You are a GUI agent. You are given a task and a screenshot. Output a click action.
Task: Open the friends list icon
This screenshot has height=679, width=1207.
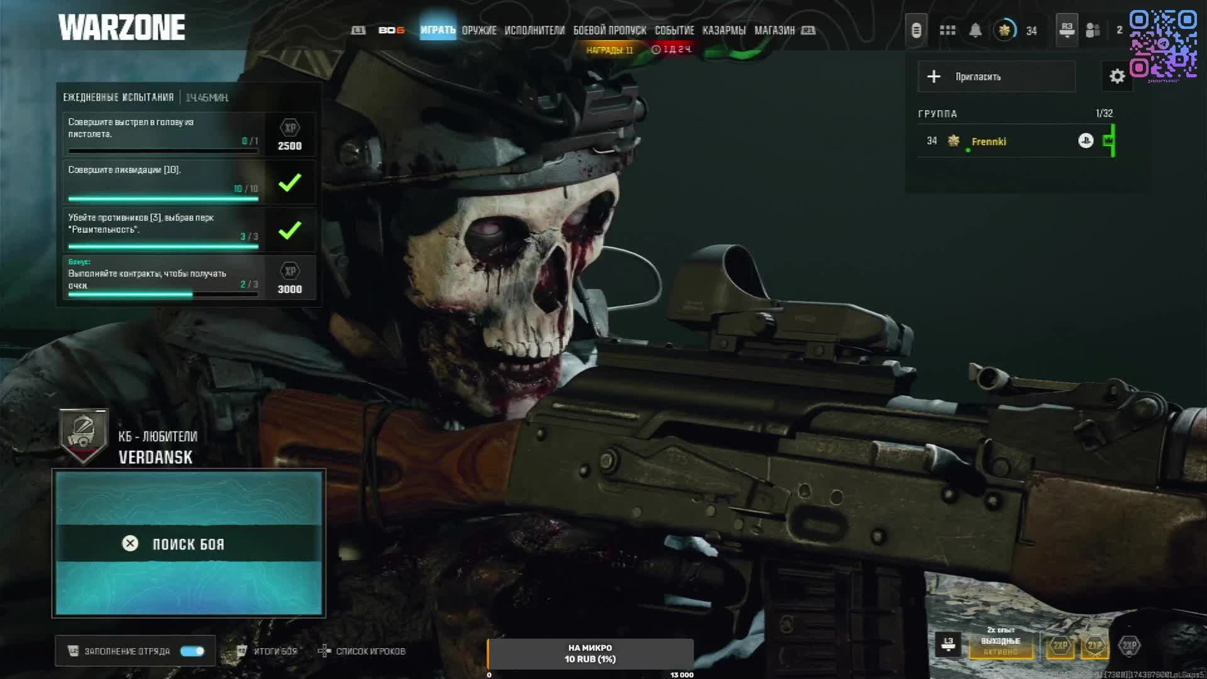pos(1093,30)
